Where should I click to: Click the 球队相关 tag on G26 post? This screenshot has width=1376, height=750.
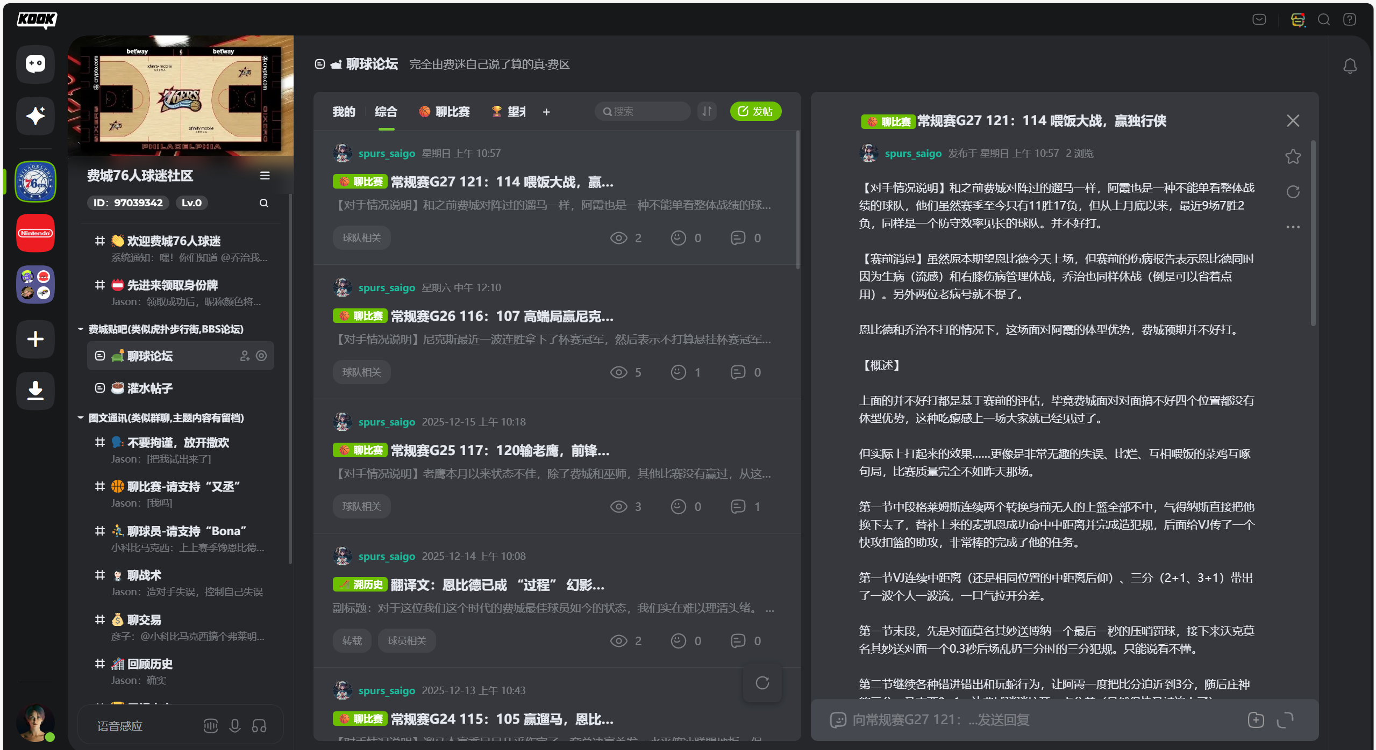(361, 372)
